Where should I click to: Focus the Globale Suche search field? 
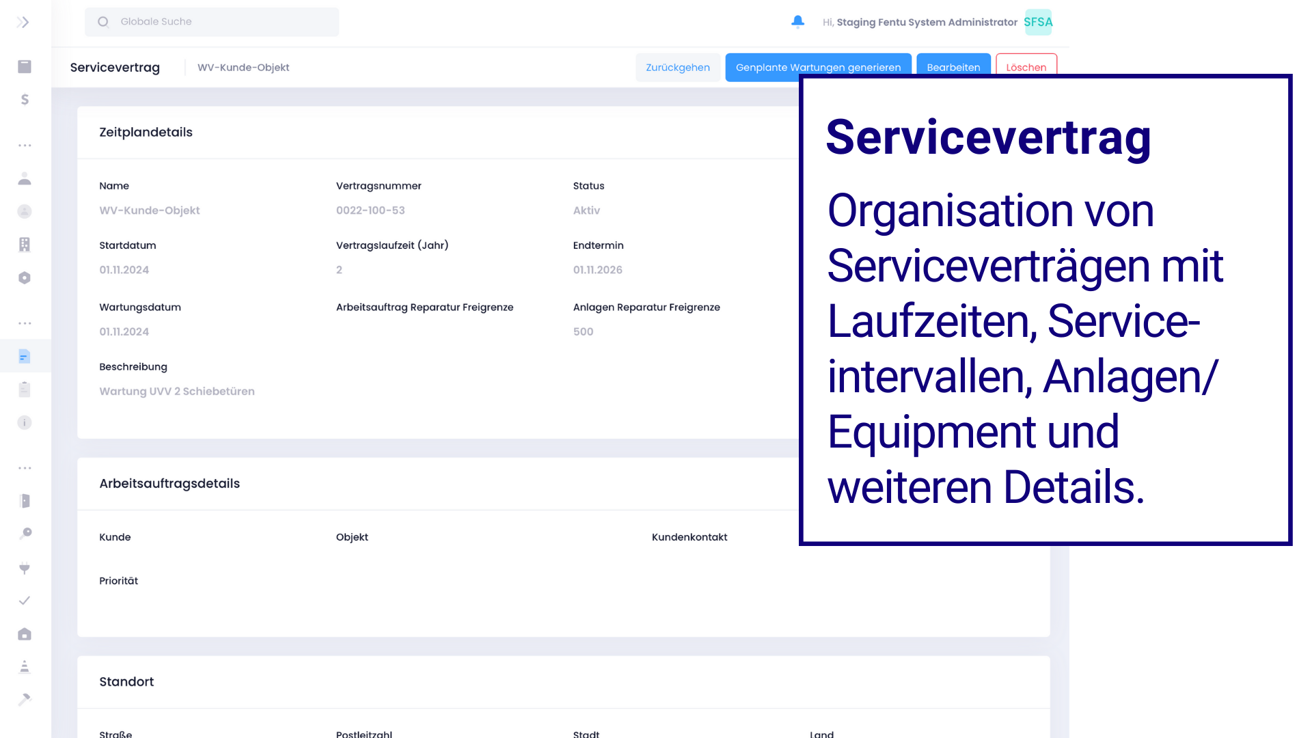click(x=212, y=22)
